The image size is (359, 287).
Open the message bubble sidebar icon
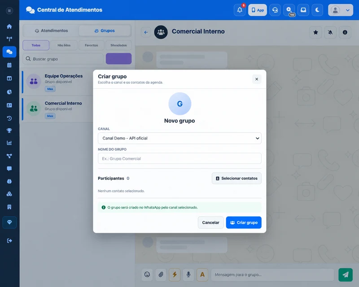point(9,169)
